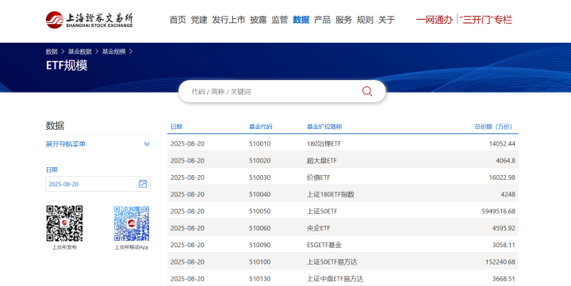Viewport: 571px width, 286px height.
Task: Click the 基金数据 breadcrumb link
Action: click(x=80, y=51)
